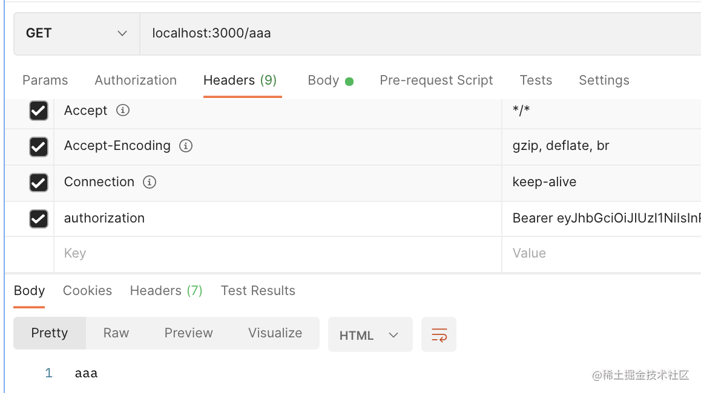The image size is (701, 393).
Task: Open the HTML format dropdown
Action: pyautogui.click(x=370, y=335)
